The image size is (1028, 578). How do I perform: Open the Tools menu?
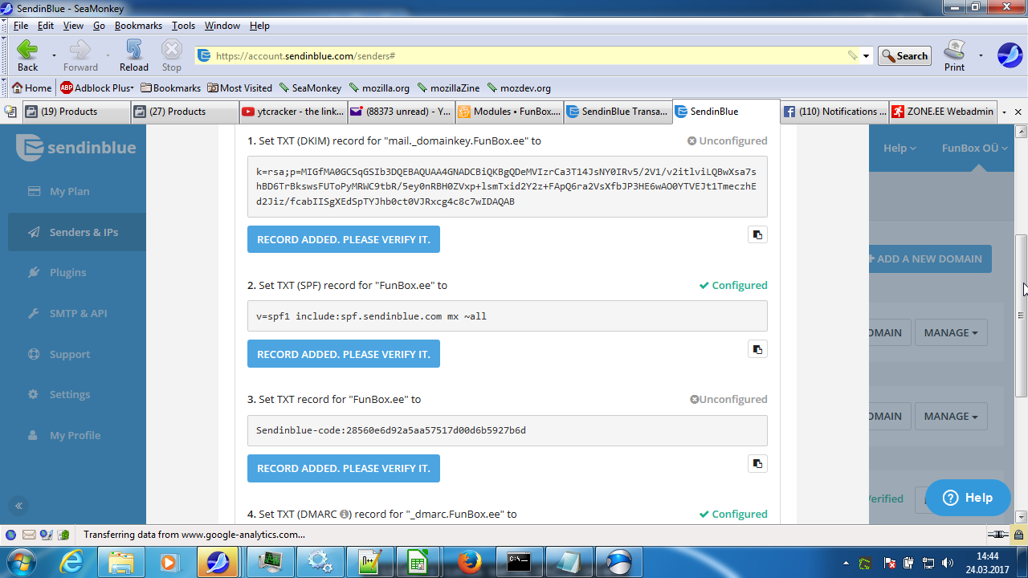coord(183,26)
